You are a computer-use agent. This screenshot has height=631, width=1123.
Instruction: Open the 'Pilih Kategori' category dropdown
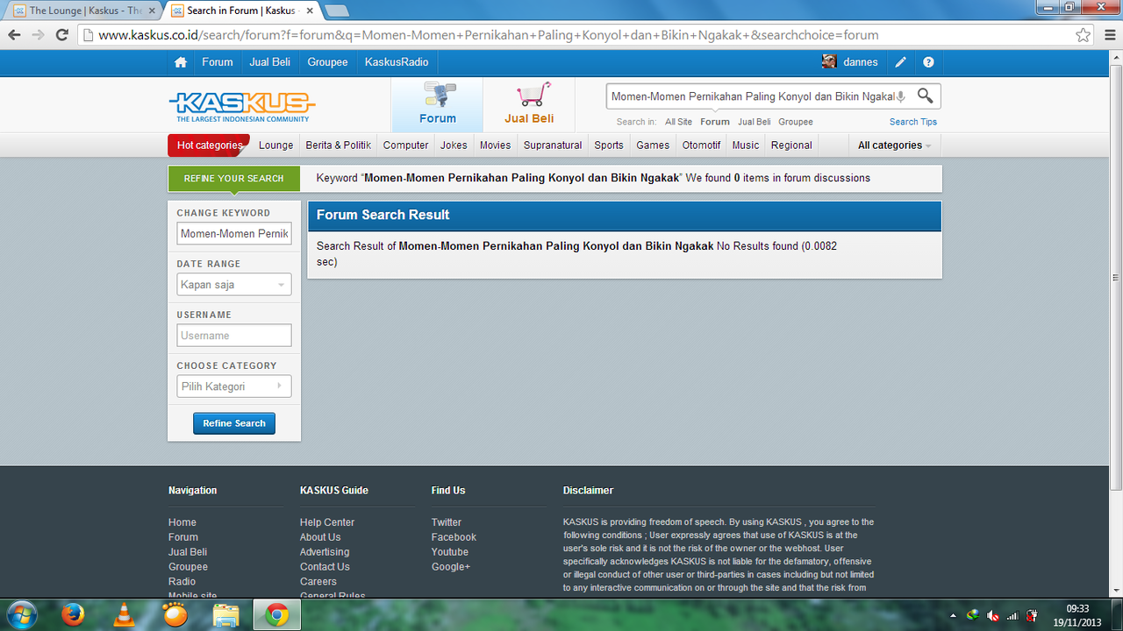234,386
